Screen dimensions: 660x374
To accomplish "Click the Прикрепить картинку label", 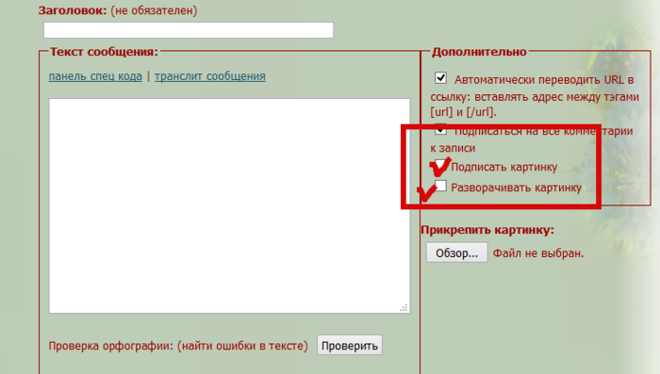I will [x=487, y=230].
